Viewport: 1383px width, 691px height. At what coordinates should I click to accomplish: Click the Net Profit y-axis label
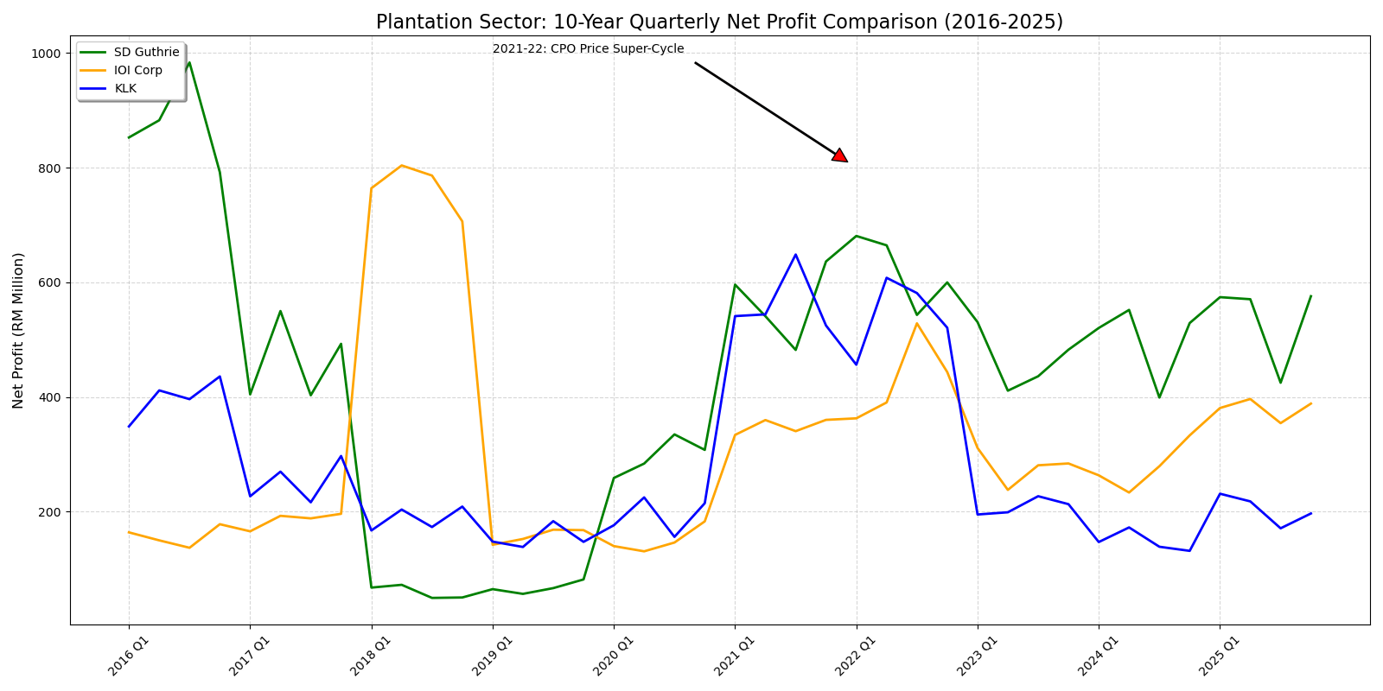18,330
